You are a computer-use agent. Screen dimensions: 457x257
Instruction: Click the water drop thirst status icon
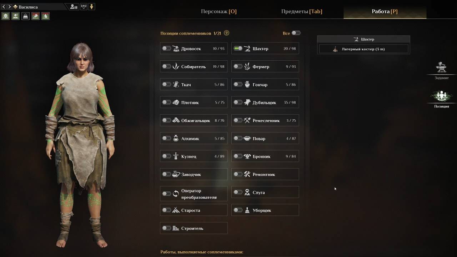coord(45,16)
